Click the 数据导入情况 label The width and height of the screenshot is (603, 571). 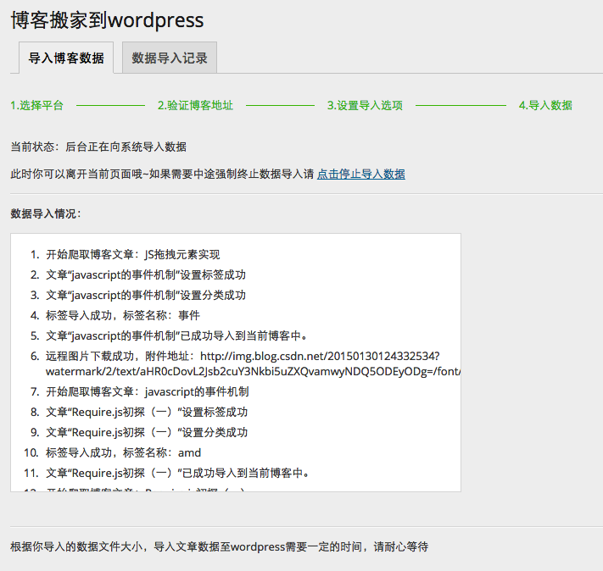click(x=46, y=213)
